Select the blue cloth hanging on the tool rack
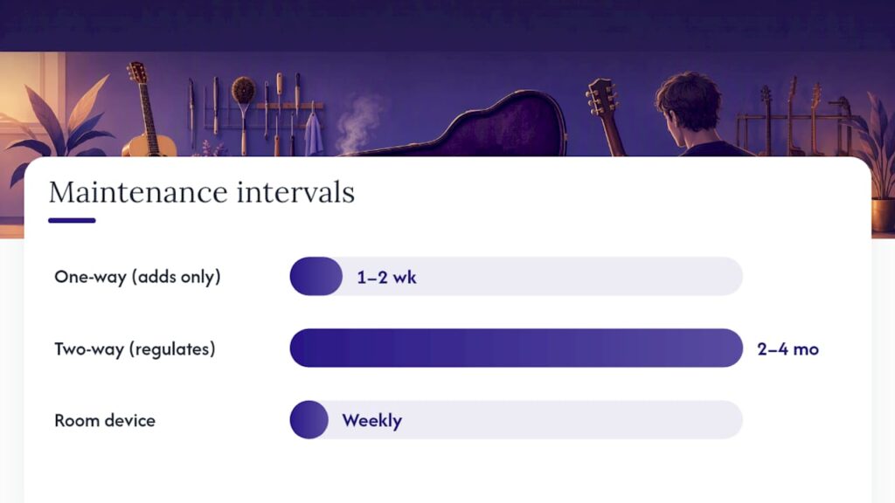This screenshot has height=503, width=895. 314,134
